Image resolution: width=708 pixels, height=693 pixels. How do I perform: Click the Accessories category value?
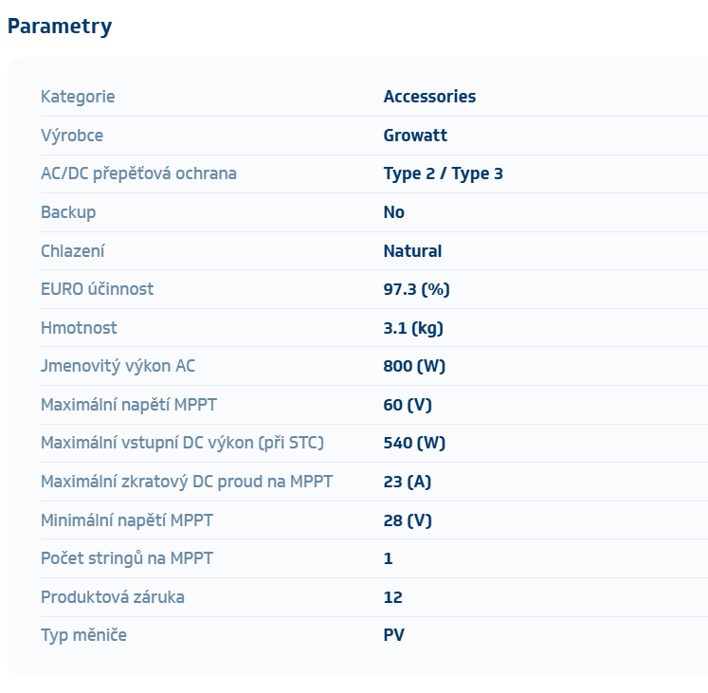(429, 97)
